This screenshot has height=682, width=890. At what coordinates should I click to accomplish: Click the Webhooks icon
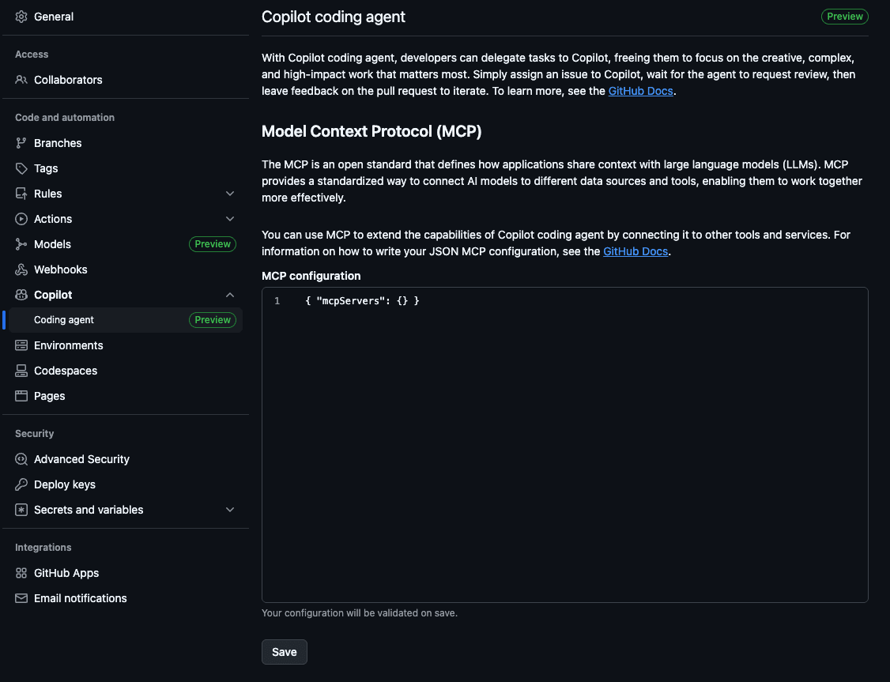pyautogui.click(x=21, y=269)
